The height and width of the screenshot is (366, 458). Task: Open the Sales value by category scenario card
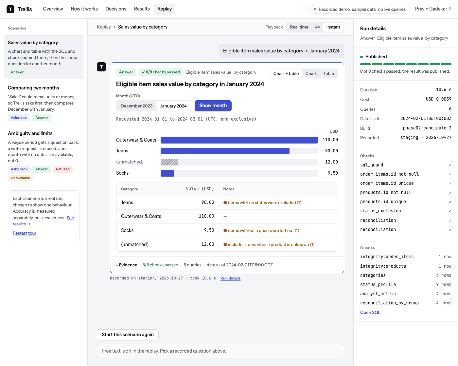click(x=44, y=57)
